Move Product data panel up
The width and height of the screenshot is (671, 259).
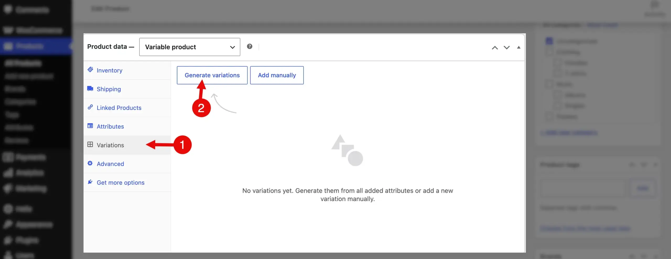(x=495, y=47)
